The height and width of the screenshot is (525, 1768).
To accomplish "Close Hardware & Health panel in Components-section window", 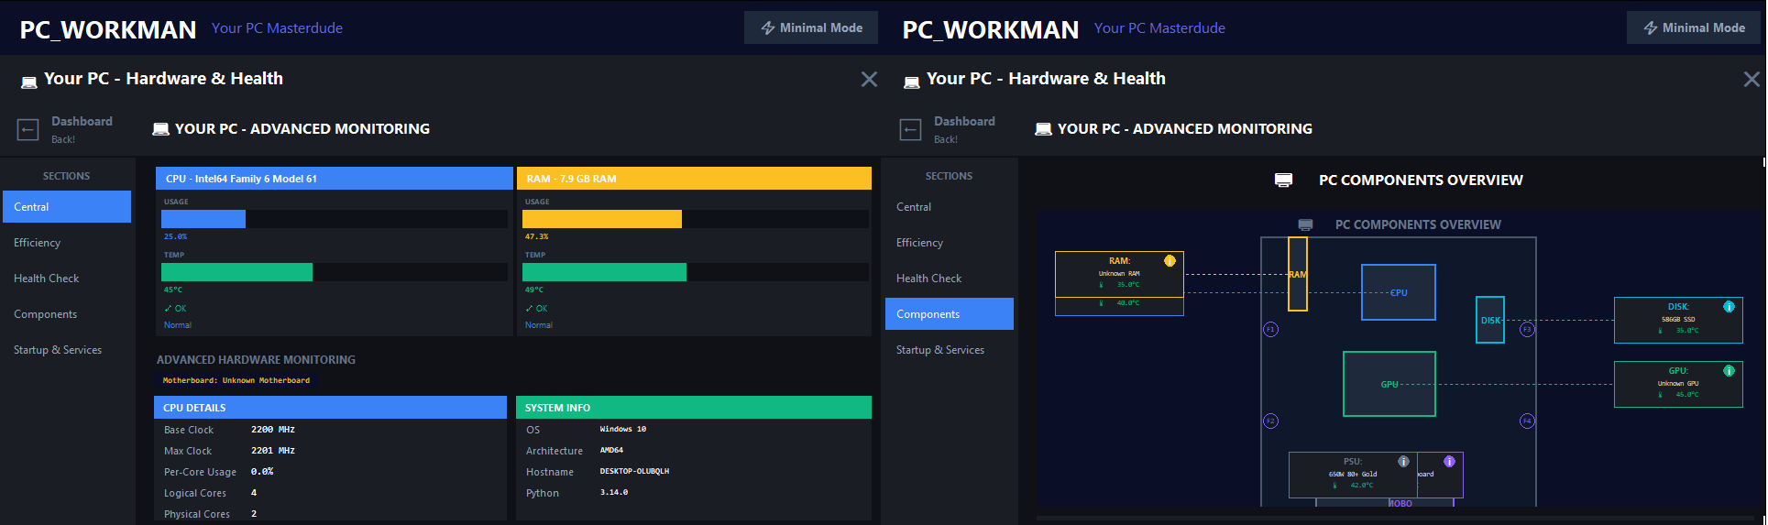I will 1752,80.
